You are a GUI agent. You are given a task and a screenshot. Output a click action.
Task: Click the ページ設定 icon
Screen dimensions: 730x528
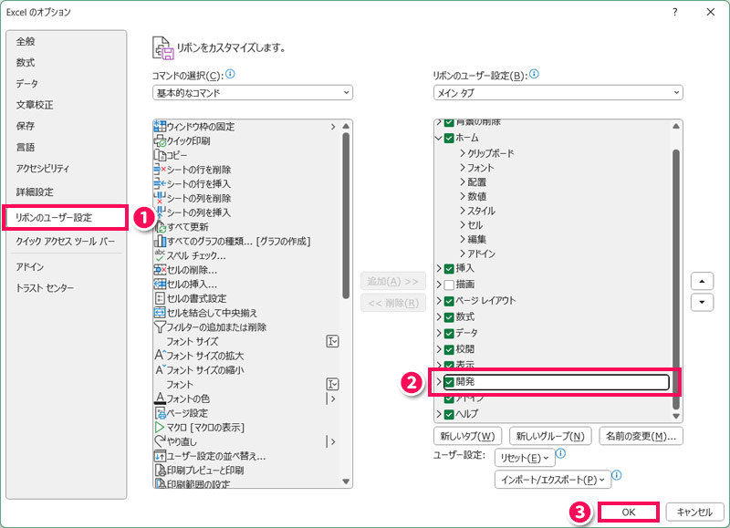tap(160, 413)
